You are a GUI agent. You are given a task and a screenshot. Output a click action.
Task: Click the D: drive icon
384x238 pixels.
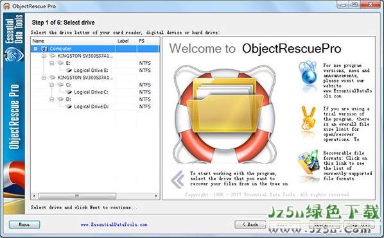[x=60, y=99]
